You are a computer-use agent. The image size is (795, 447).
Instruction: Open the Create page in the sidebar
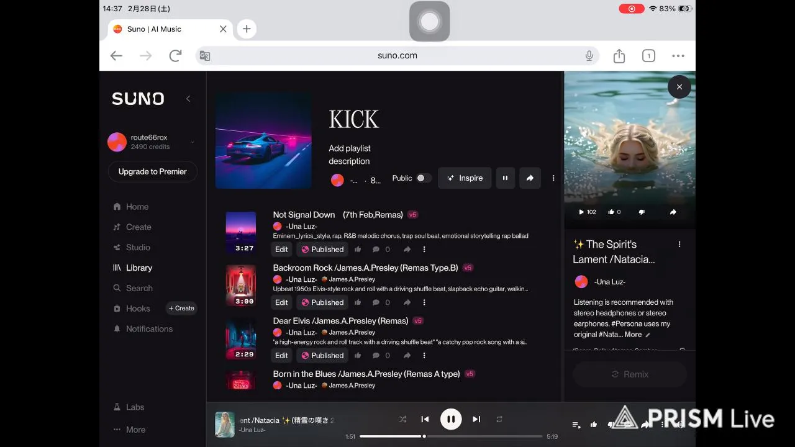[x=132, y=227]
